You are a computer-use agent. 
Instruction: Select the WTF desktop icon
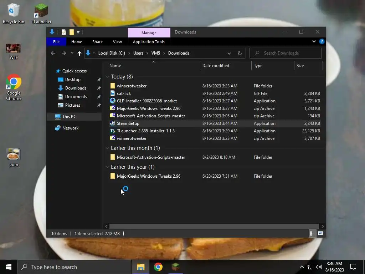tap(14, 51)
